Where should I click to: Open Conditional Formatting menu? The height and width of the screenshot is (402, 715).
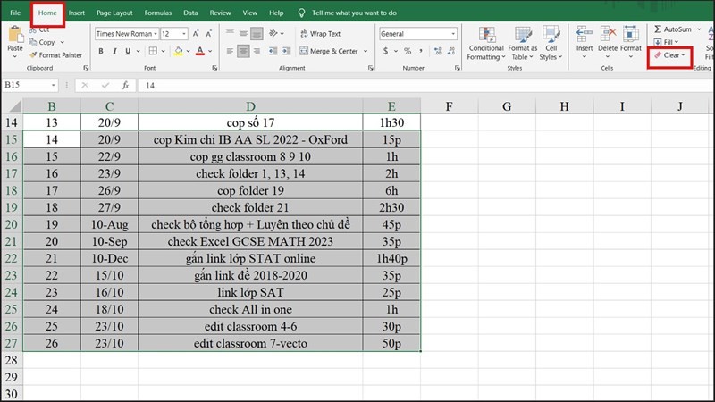pos(486,44)
